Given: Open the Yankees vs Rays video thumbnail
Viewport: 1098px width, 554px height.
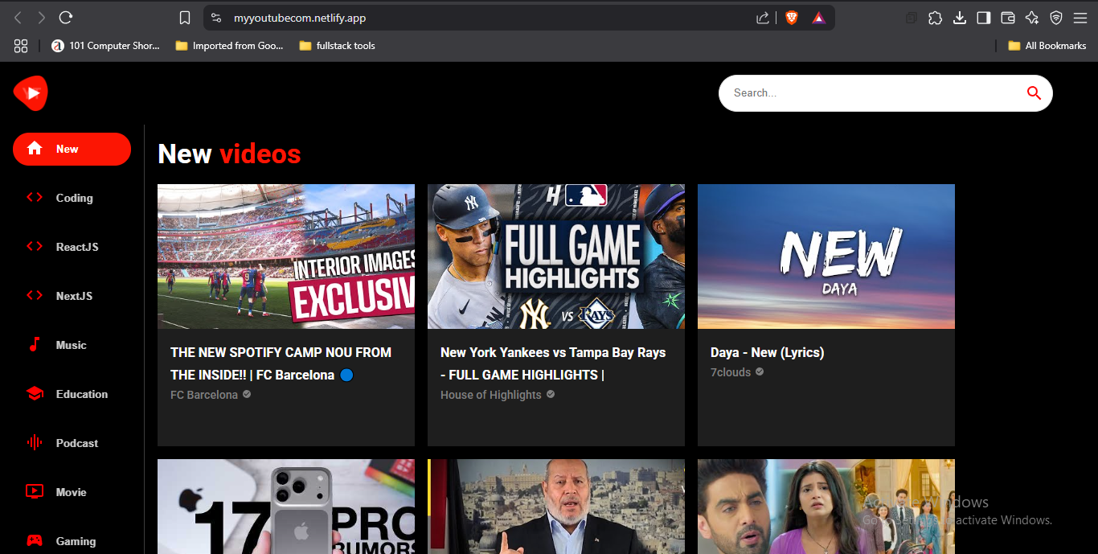Looking at the screenshot, I should coord(555,256).
